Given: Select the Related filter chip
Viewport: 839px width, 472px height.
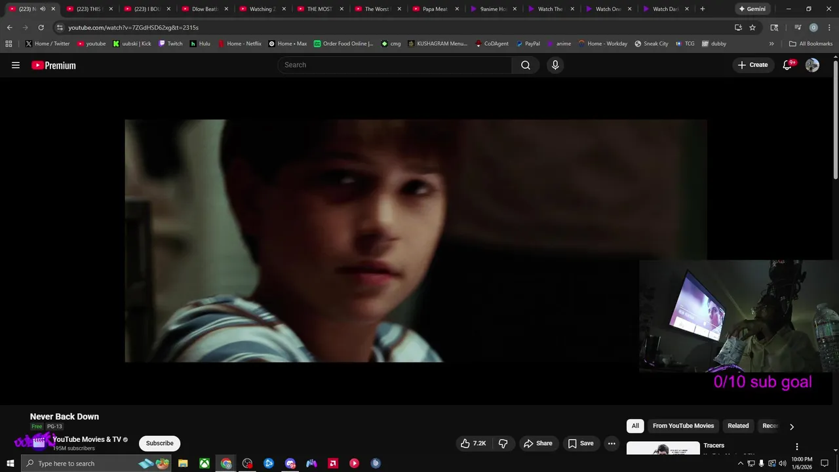Looking at the screenshot, I should 738,425.
